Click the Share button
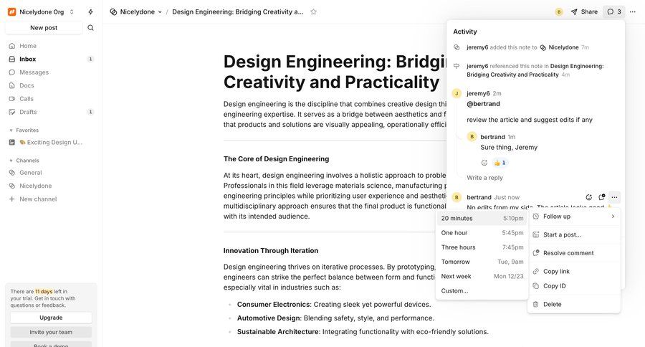Viewport: 645px width, 347px height. point(584,11)
